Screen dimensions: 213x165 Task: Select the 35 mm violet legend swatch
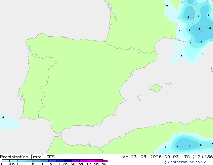click(x=83, y=161)
